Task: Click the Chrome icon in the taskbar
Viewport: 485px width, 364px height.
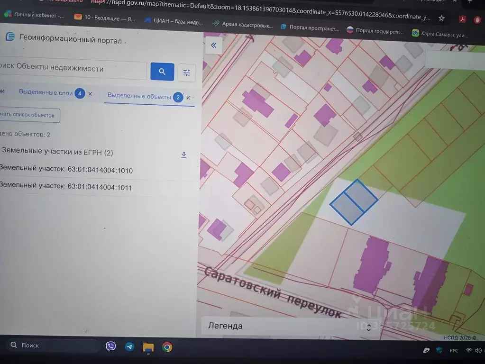Action: tap(167, 347)
